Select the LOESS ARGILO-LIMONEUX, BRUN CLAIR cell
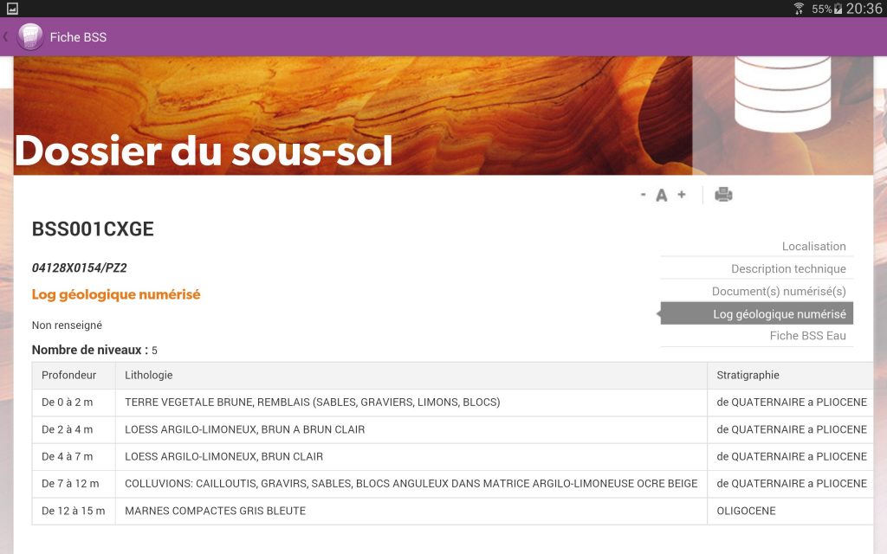 411,457
